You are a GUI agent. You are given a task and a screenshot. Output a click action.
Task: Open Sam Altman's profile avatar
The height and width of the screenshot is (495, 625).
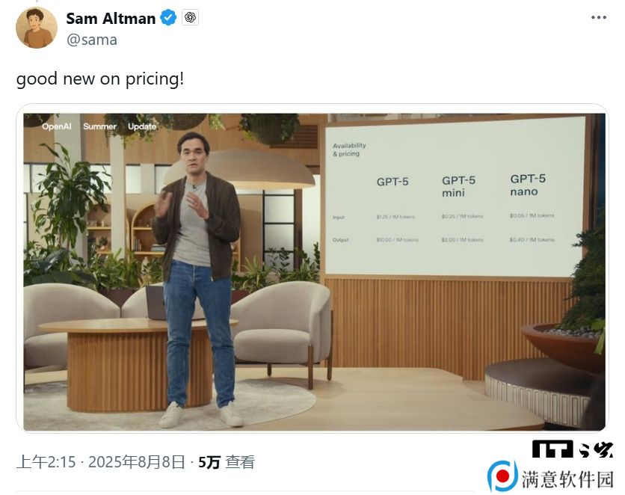(37, 28)
